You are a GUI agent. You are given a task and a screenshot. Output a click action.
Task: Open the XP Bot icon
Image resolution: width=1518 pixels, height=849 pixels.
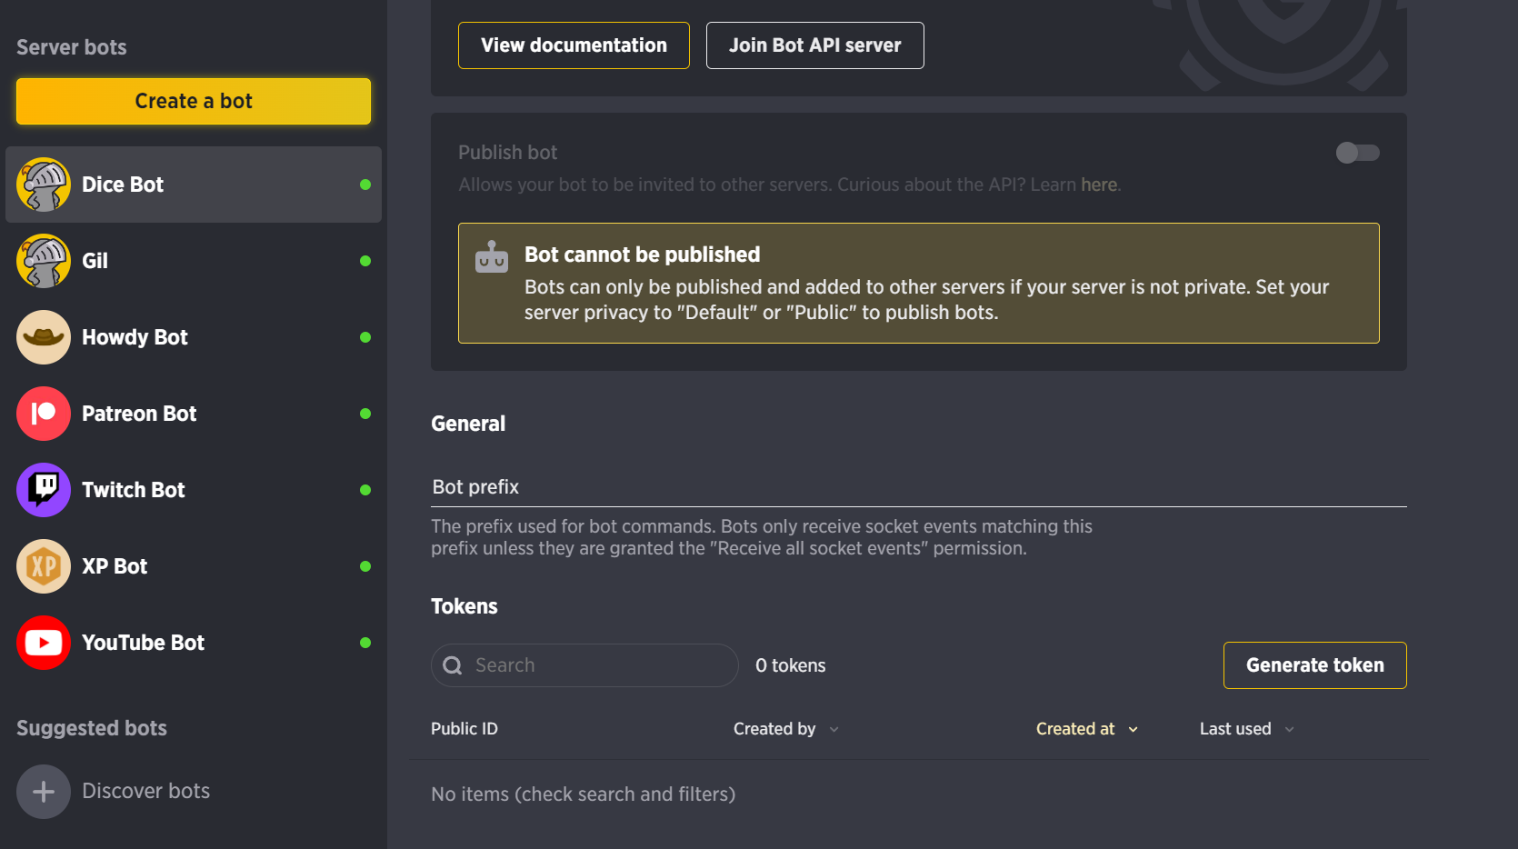tap(43, 566)
